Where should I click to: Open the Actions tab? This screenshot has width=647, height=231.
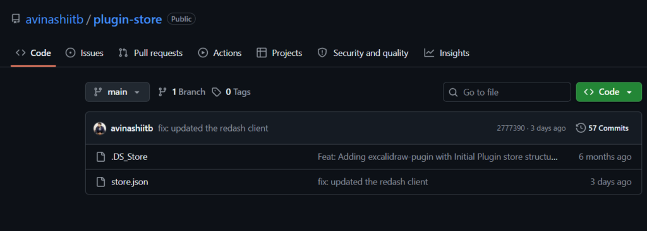(x=220, y=53)
